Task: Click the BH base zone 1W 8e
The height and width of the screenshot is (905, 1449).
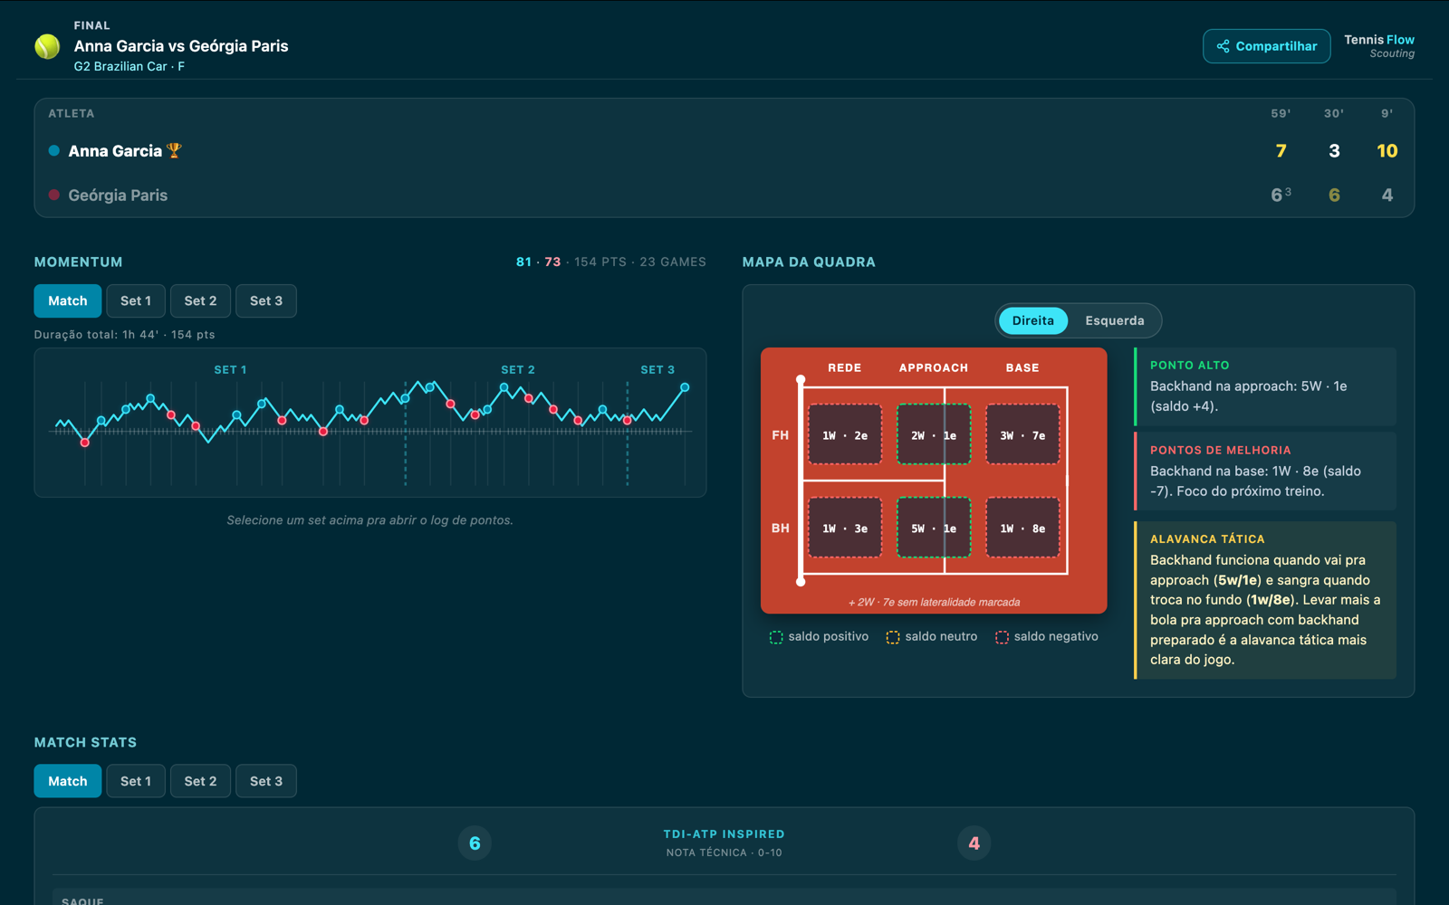Action: tap(1022, 528)
